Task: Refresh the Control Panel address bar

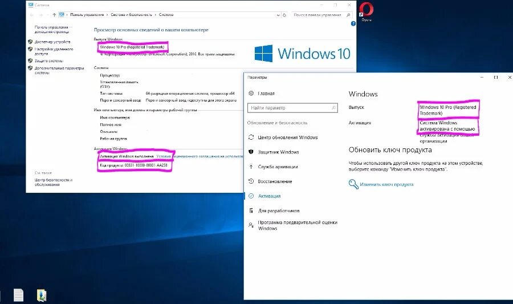Action: click(284, 15)
